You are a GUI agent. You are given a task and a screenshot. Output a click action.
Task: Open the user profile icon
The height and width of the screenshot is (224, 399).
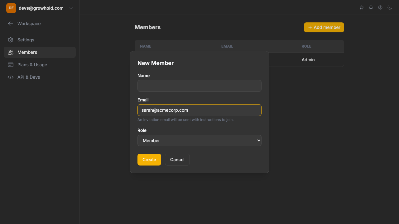tap(380, 7)
